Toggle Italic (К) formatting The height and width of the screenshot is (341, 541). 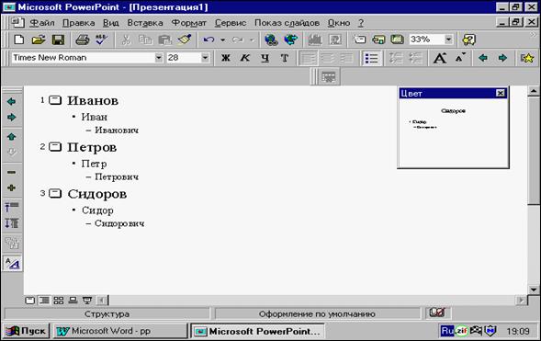tap(245, 58)
